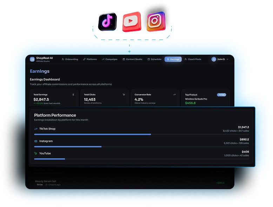Click the trend arrow icon in Conversion Rate card
This screenshot has height=207, width=273.
[174, 95]
